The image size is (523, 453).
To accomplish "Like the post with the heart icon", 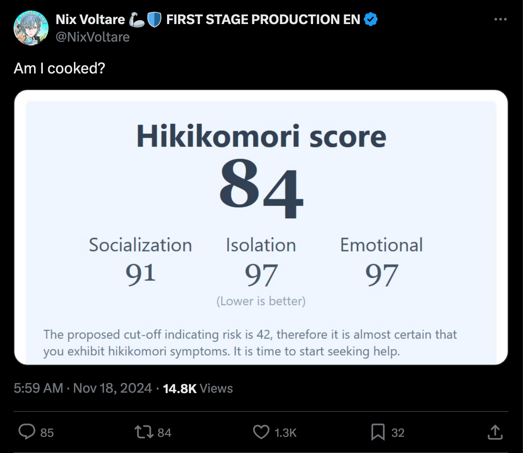I will [261, 432].
